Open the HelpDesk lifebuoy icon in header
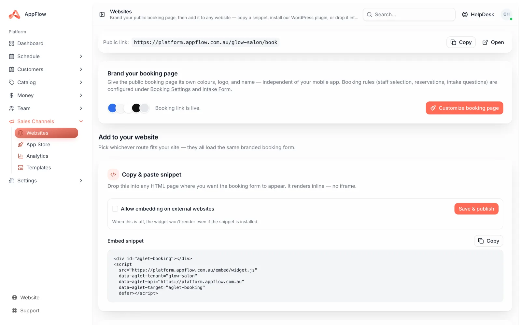The image size is (521, 325). (x=465, y=14)
